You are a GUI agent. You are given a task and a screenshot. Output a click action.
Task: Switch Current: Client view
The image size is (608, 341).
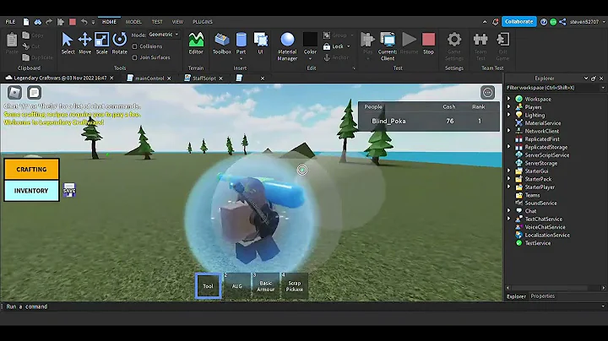click(388, 46)
